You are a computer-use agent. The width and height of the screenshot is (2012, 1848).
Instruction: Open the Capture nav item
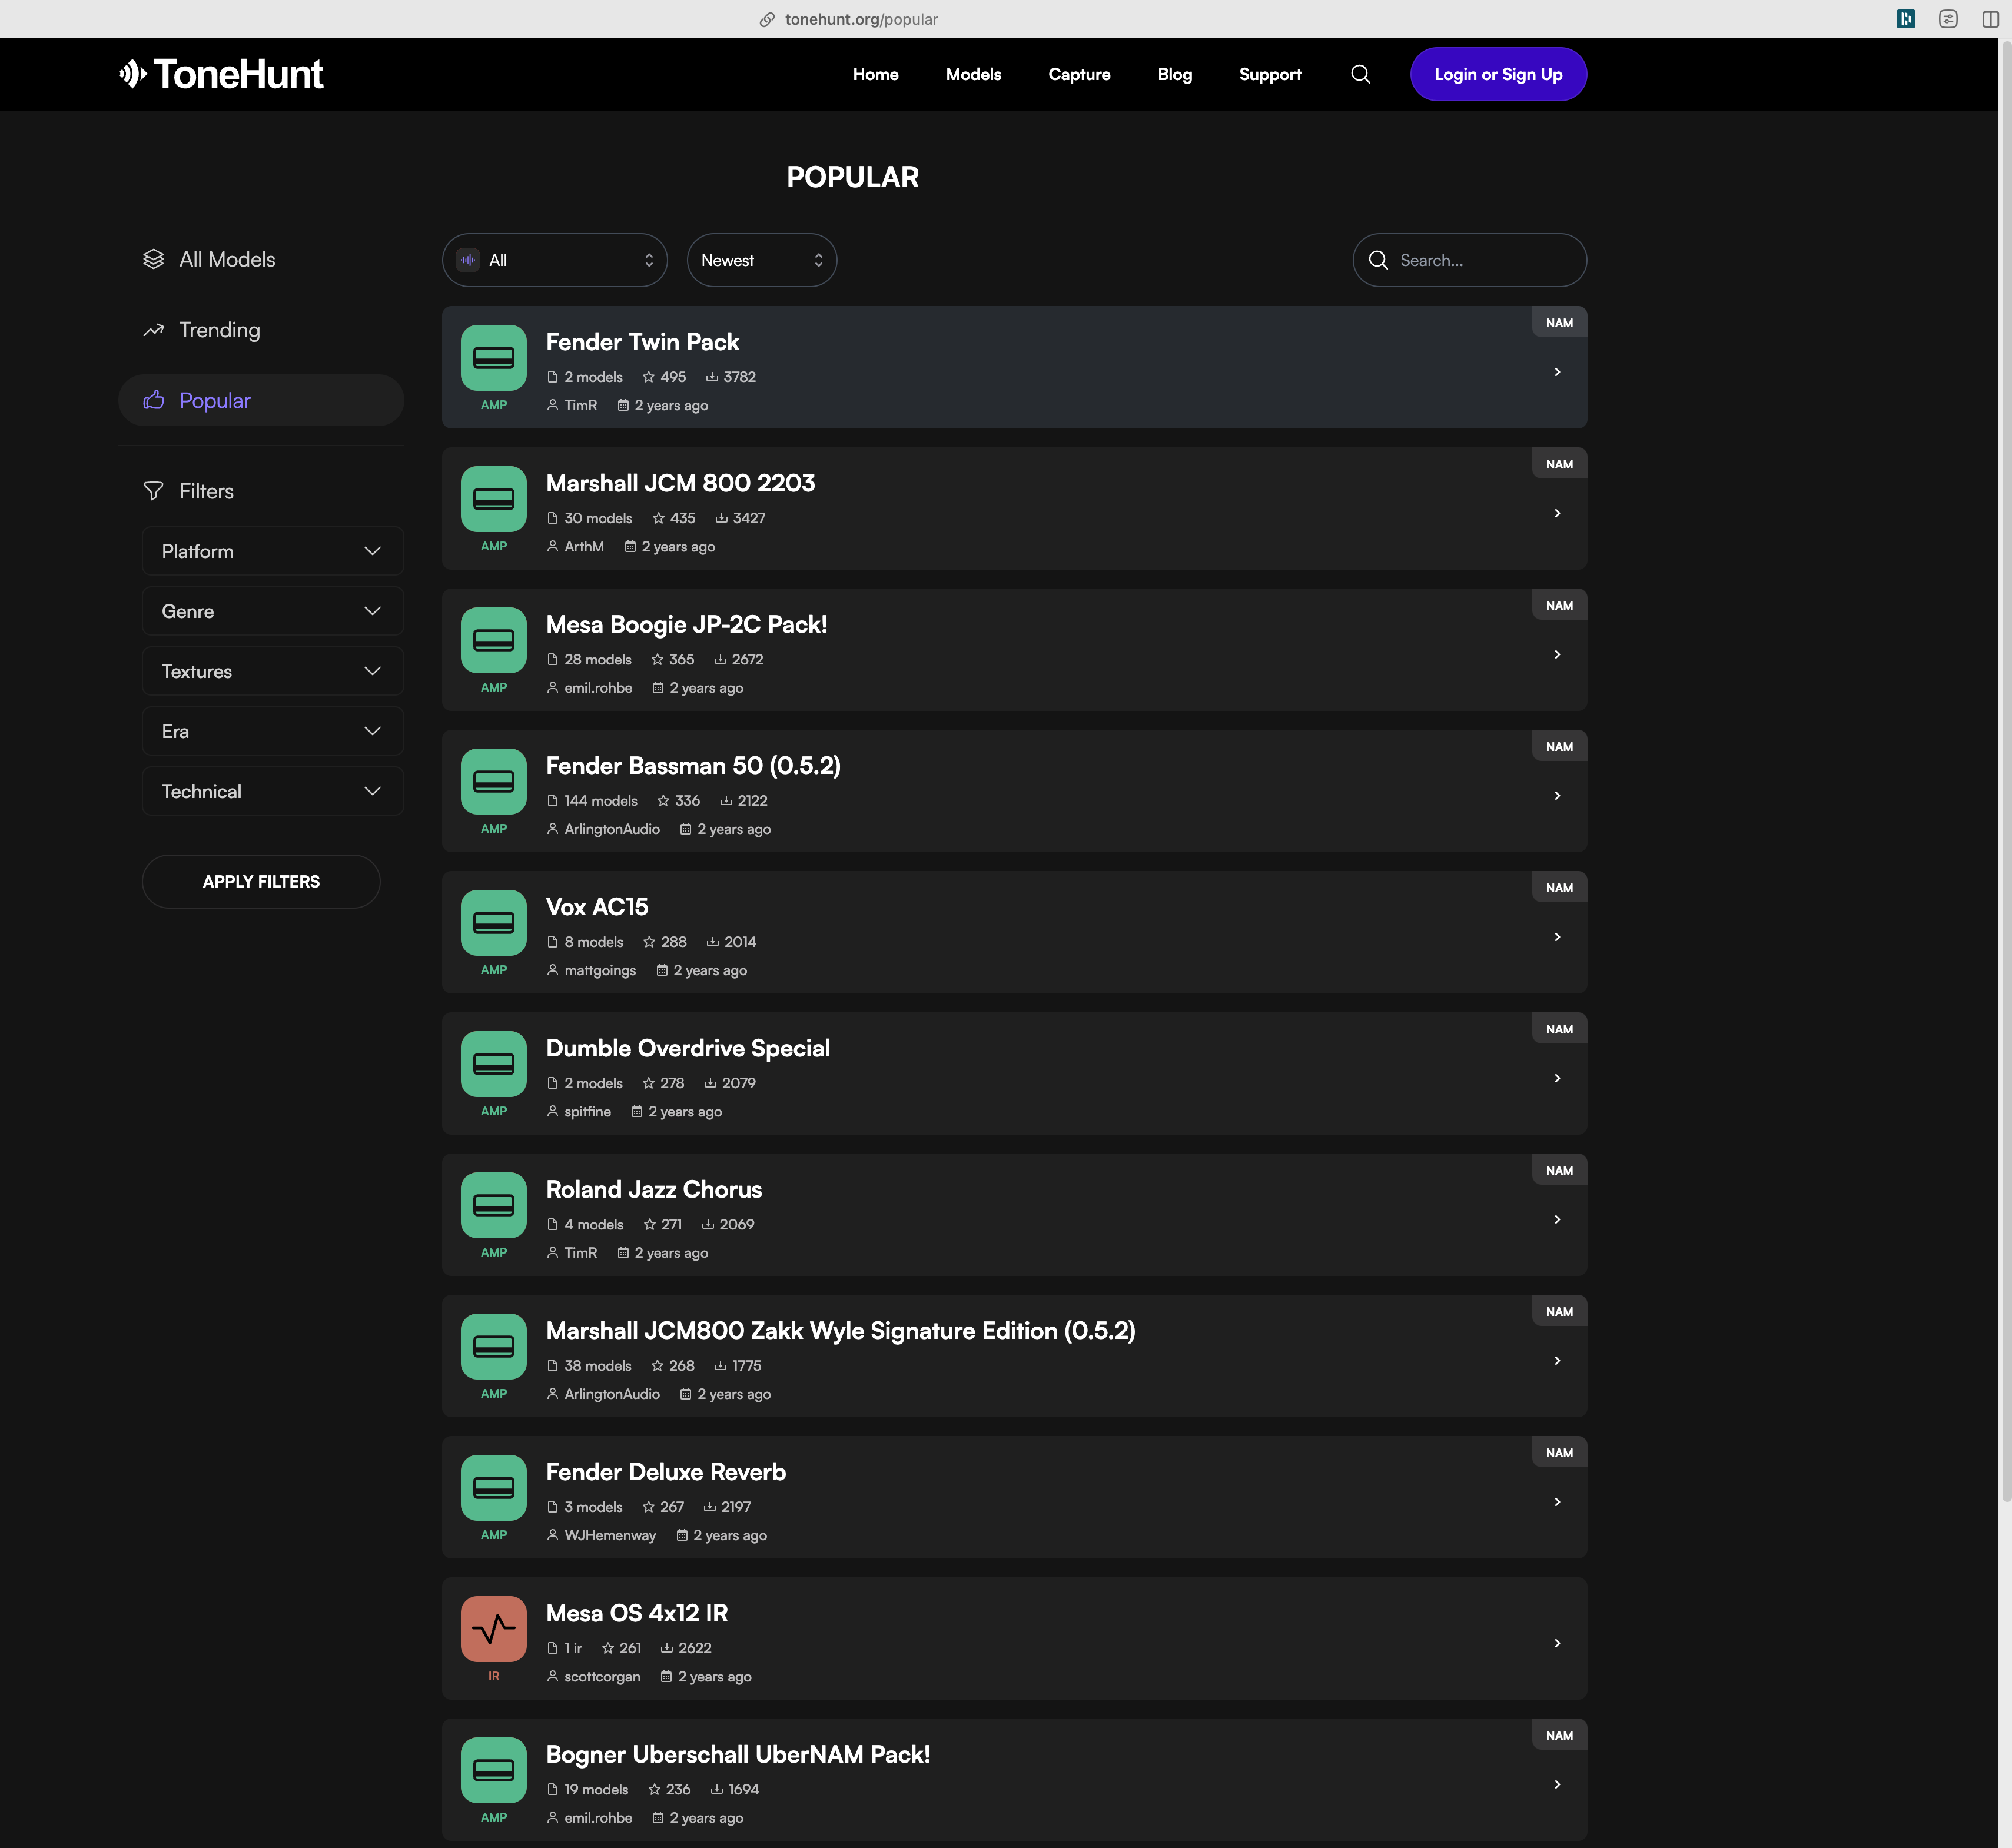point(1079,74)
